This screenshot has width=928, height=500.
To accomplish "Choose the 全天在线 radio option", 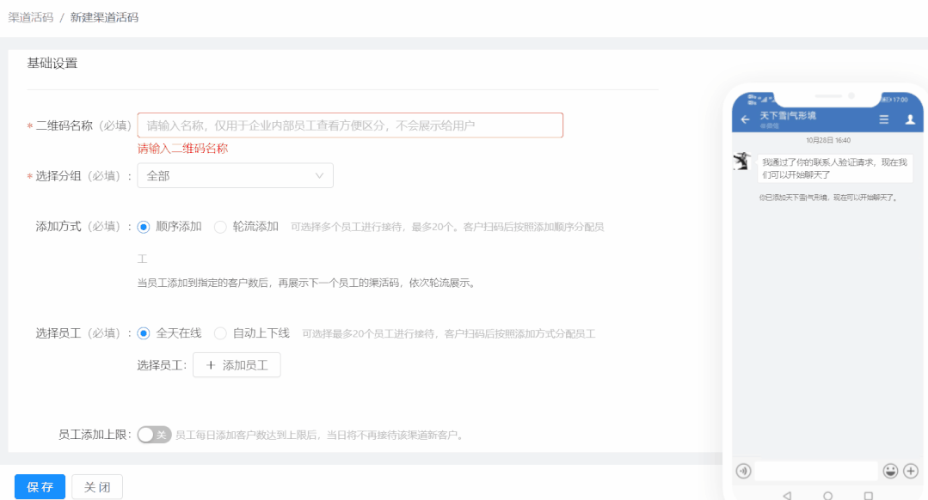I will [x=144, y=333].
